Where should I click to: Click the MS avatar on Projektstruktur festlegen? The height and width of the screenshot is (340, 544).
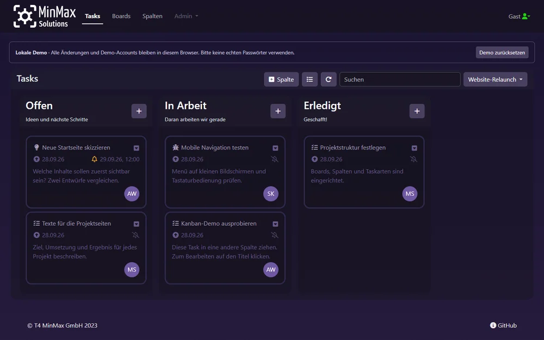pyautogui.click(x=410, y=194)
